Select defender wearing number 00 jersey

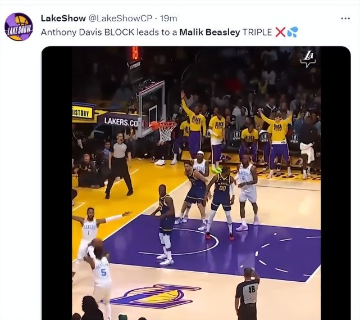coord(221,203)
